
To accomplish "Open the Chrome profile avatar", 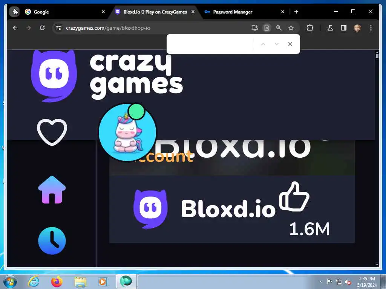I will [x=357, y=28].
